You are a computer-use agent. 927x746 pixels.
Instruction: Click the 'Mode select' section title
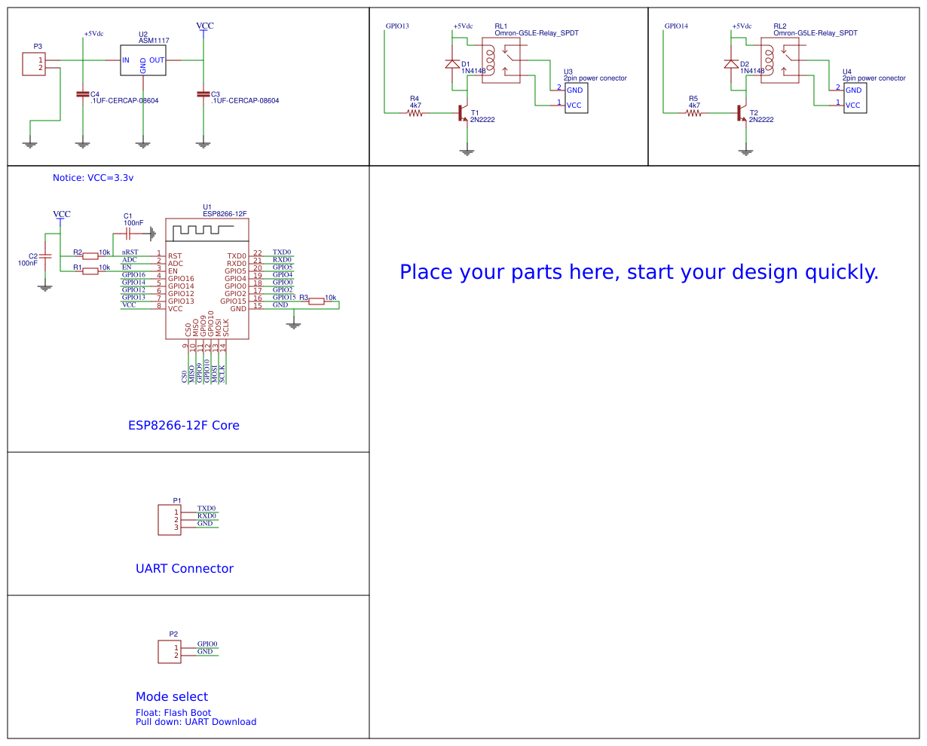click(x=172, y=696)
